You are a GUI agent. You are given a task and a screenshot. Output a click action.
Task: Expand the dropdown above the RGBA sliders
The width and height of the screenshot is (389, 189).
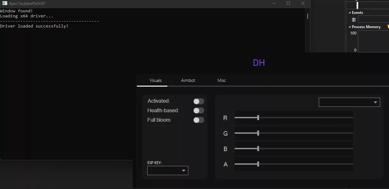pyautogui.click(x=349, y=102)
